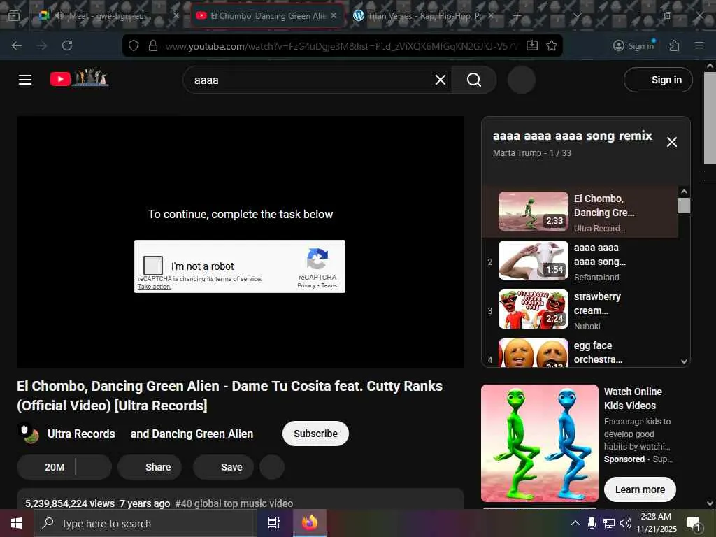Open strawberry cream Nuboki playlist video

click(x=534, y=309)
